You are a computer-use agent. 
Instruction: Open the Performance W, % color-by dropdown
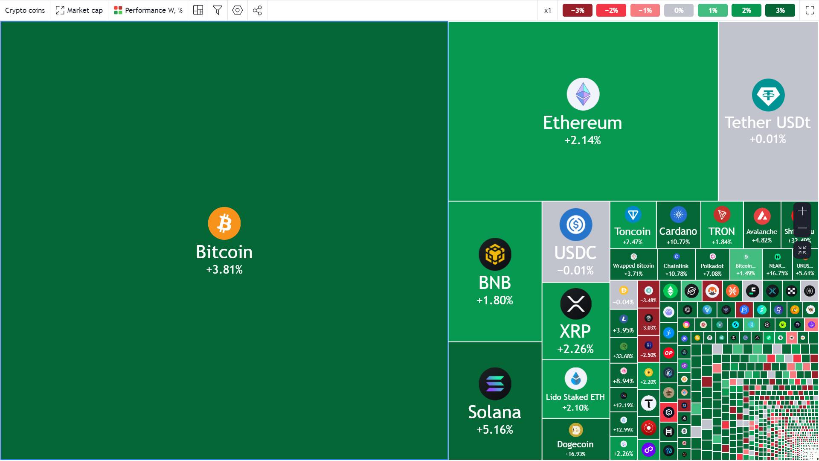click(148, 10)
